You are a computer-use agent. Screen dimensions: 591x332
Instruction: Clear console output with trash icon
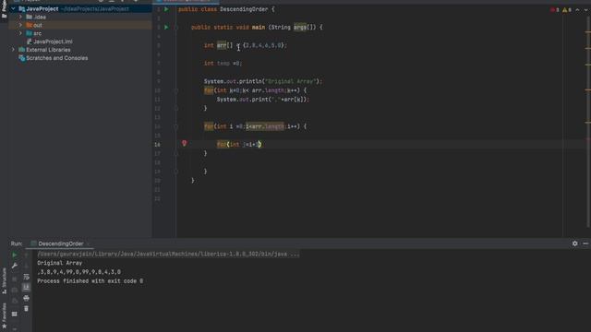(x=26, y=309)
